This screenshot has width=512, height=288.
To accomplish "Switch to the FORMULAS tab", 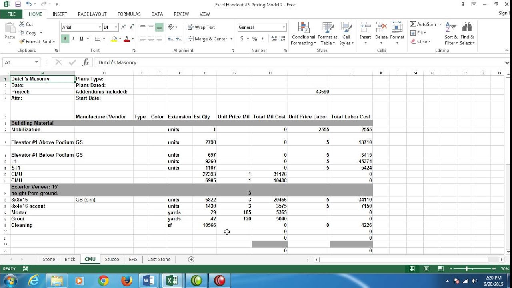I will [x=129, y=14].
